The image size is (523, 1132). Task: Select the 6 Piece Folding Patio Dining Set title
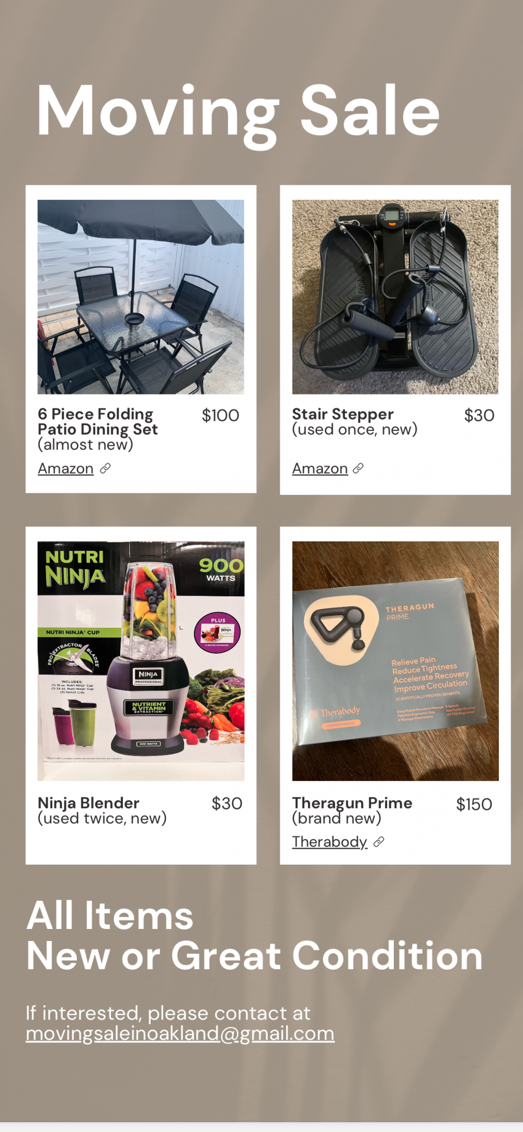point(98,422)
